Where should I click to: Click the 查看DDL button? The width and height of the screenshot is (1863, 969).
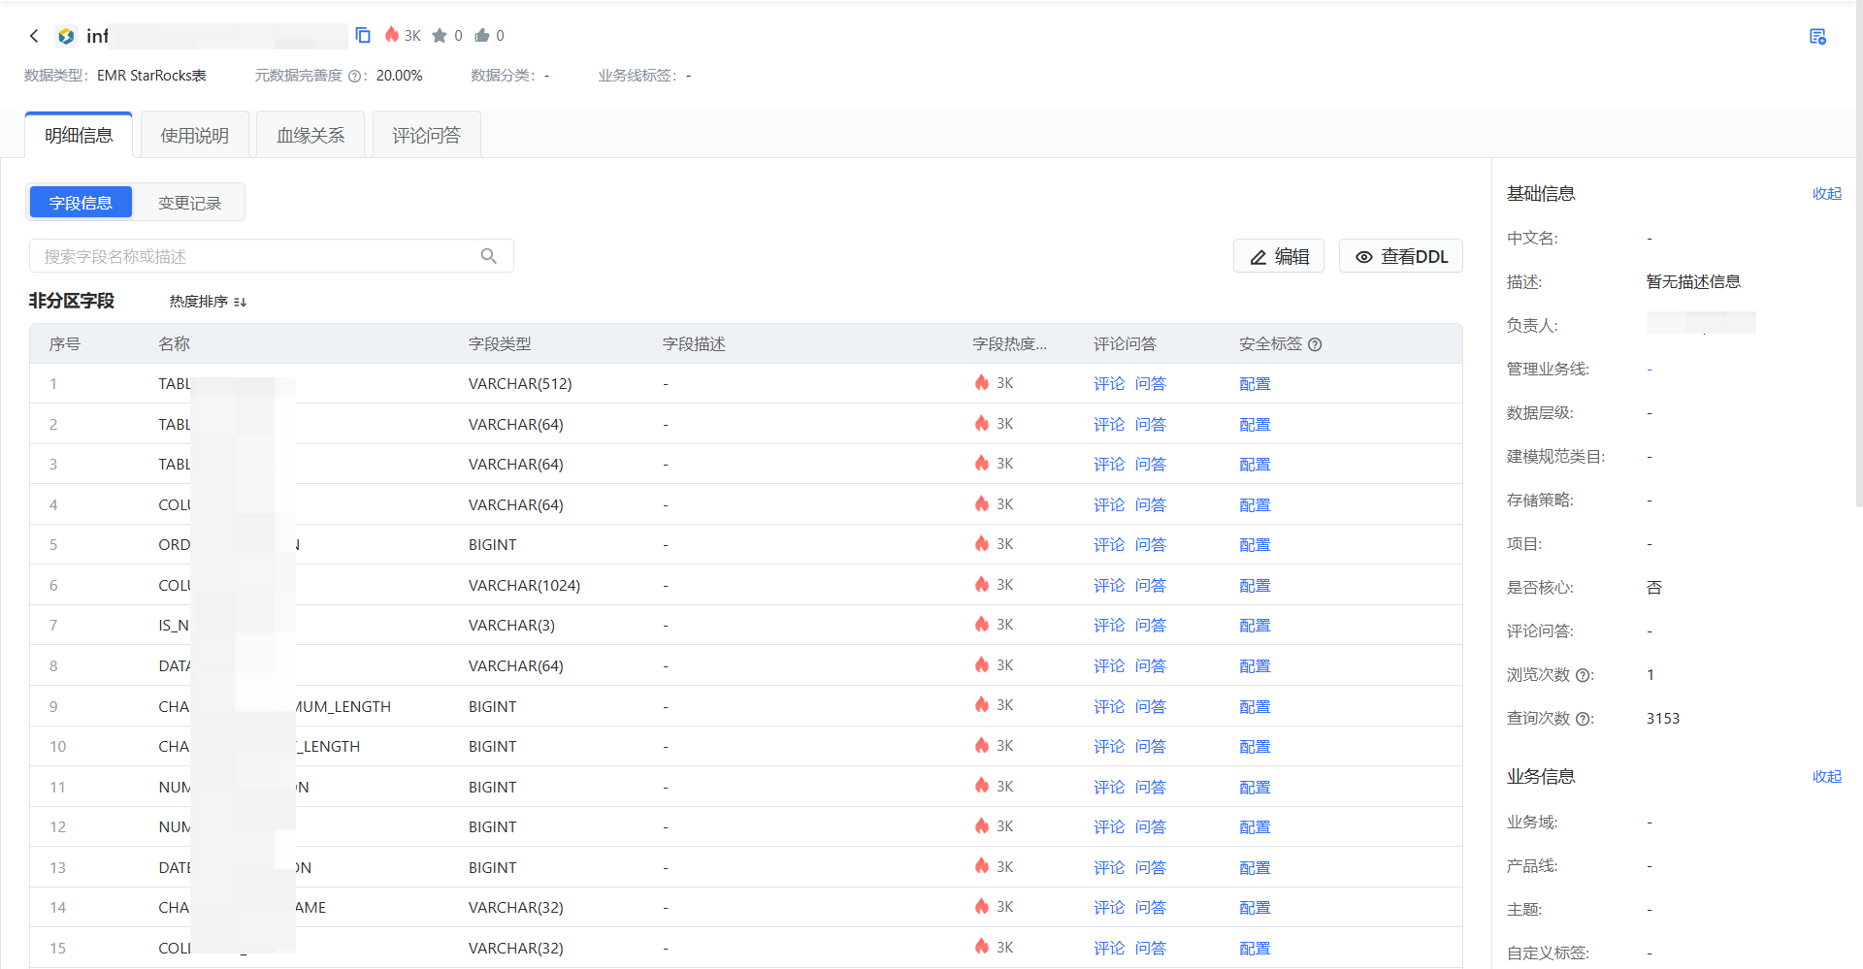[1401, 256]
